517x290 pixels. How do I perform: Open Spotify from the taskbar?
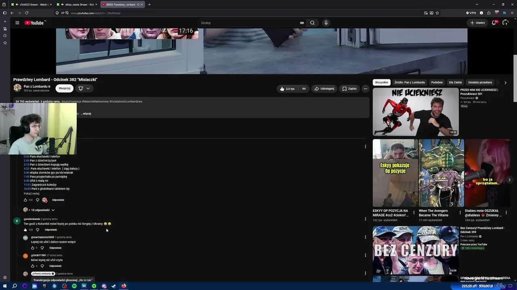click(74, 286)
